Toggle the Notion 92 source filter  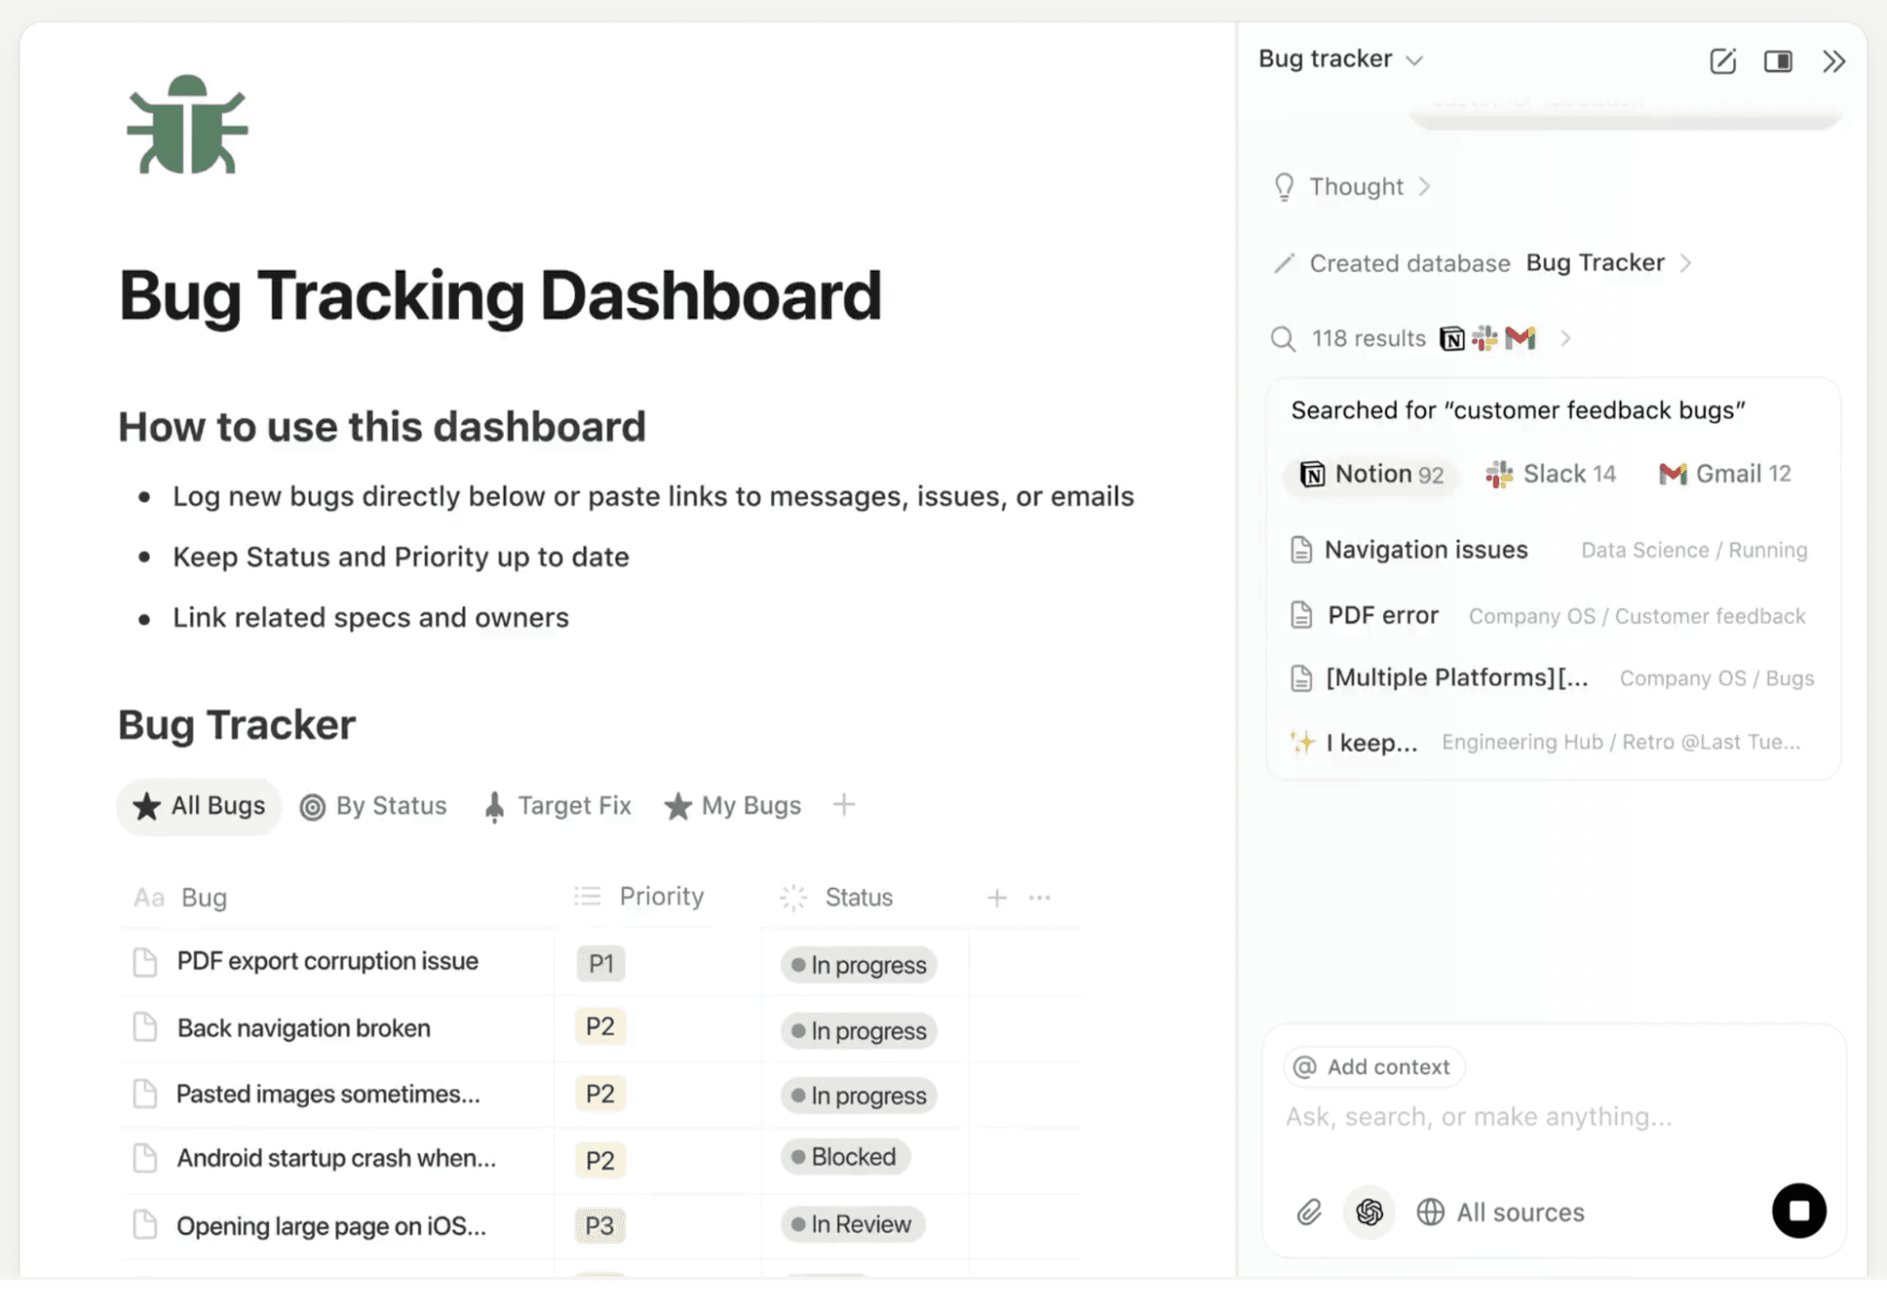pos(1370,475)
